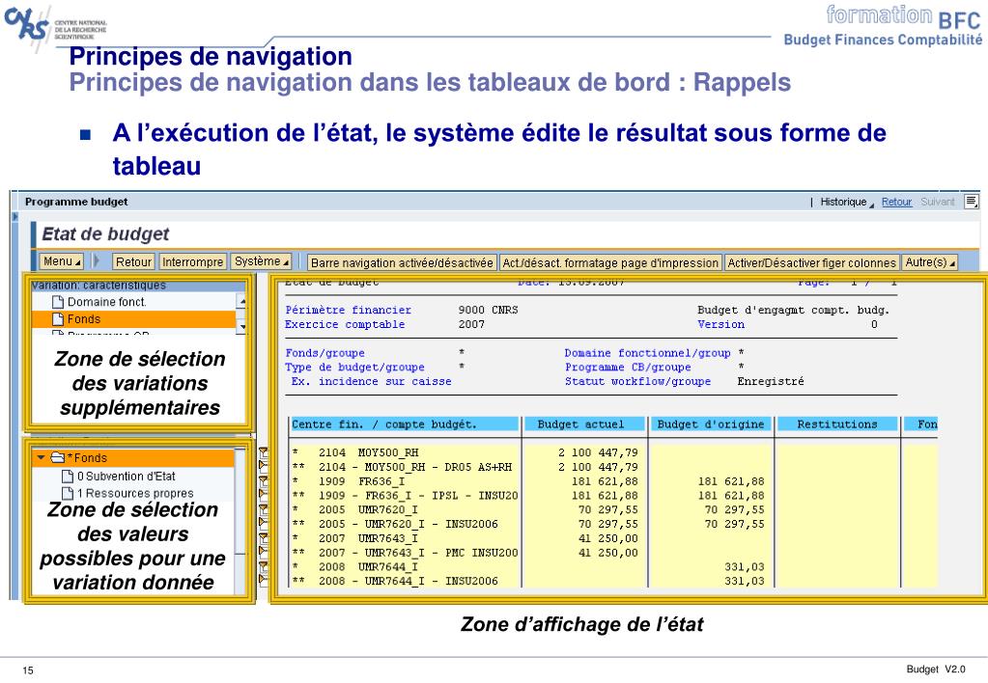Follow the Retour link in the title bar
Screen dimensions: 988x683
[896, 202]
